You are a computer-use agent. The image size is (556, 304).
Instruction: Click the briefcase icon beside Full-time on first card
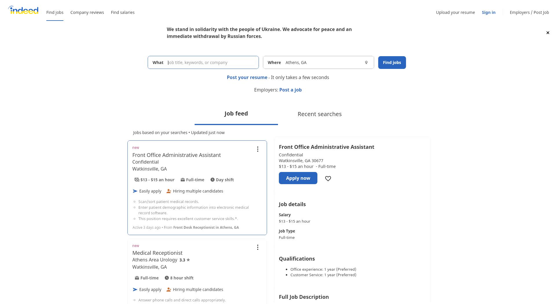coord(182,180)
